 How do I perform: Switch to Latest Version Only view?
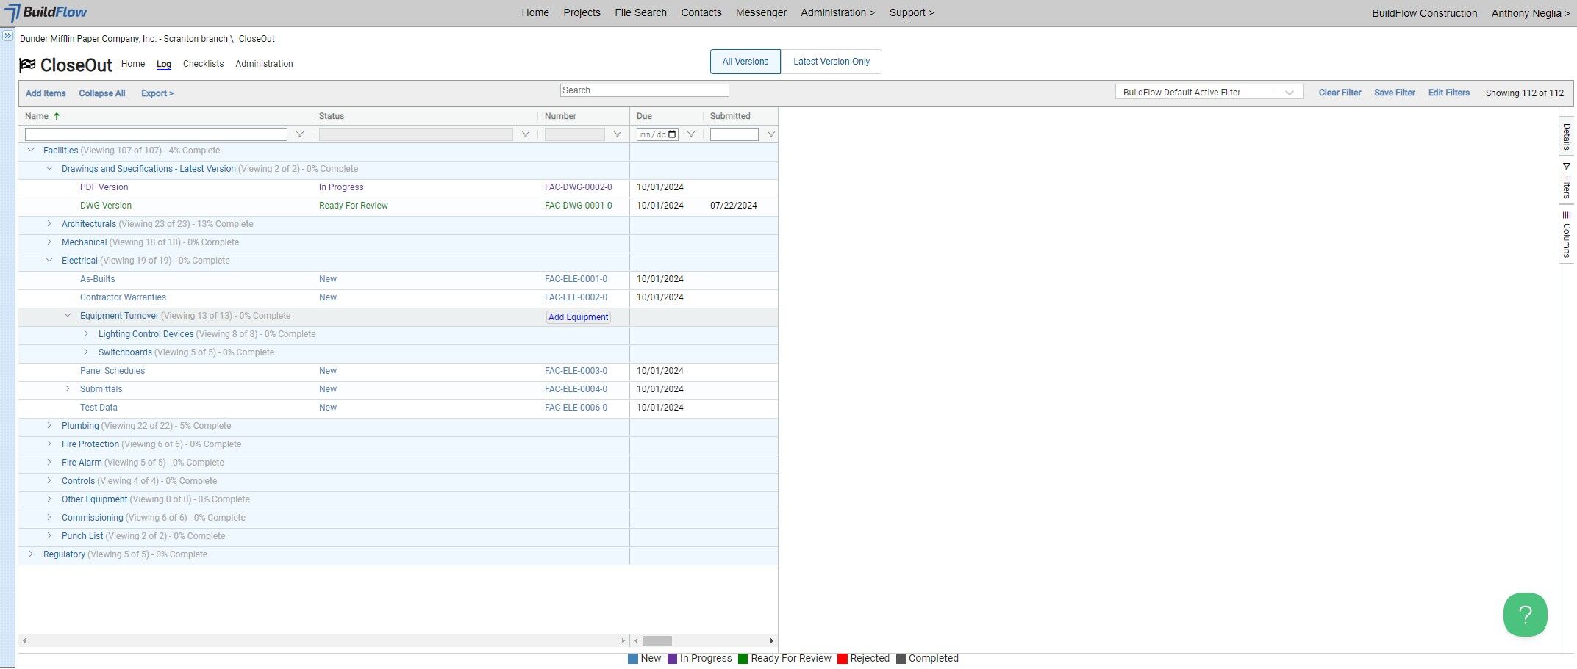[x=831, y=62]
